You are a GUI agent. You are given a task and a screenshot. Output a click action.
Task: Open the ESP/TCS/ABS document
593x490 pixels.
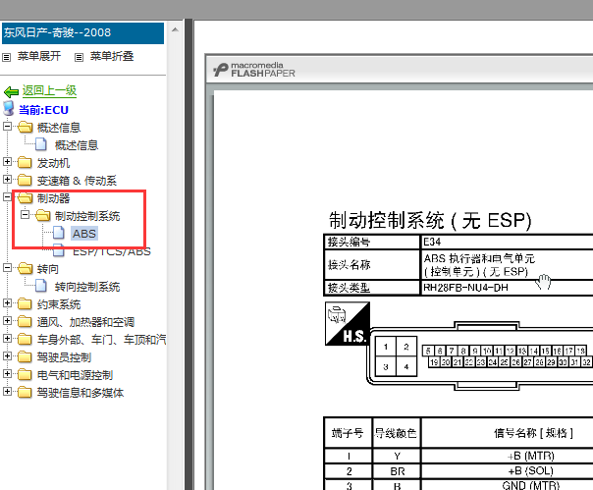pyautogui.click(x=112, y=251)
